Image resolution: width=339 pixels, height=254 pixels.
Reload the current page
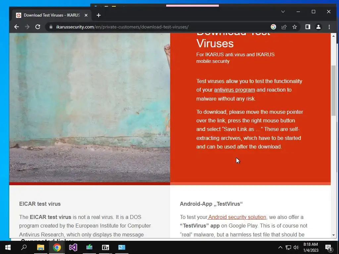(x=38, y=27)
